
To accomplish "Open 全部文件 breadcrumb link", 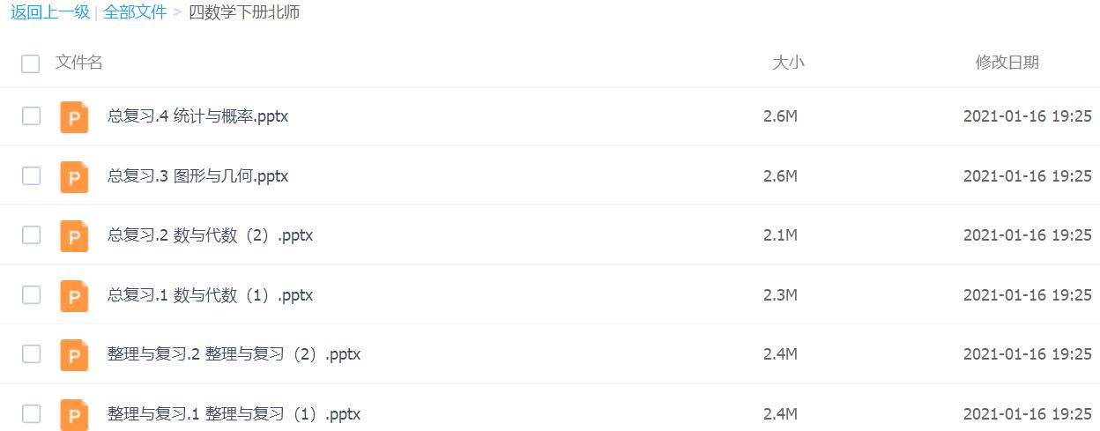I will click(135, 12).
